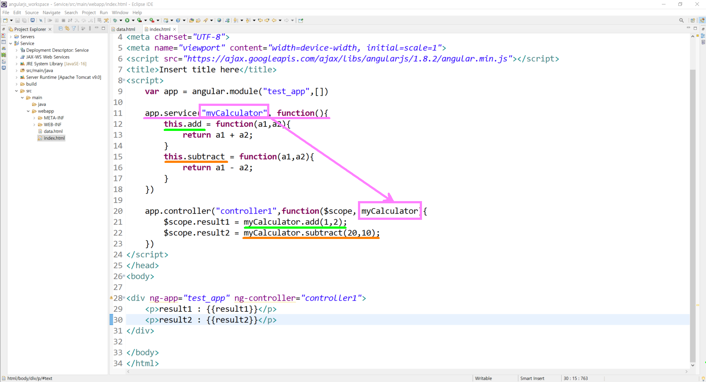Viewport: 706px width, 382px height.
Task: Collapse the webapp folder node
Action: (28, 111)
